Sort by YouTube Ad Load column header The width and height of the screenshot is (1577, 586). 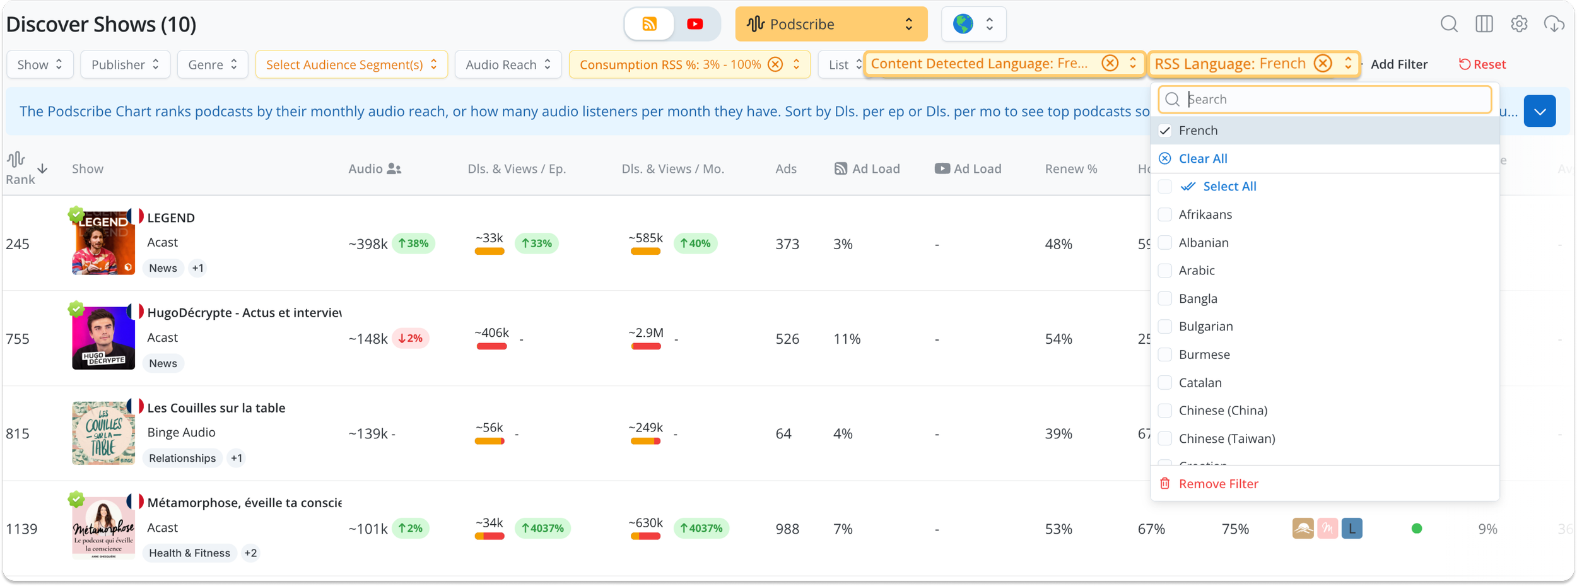point(968,168)
